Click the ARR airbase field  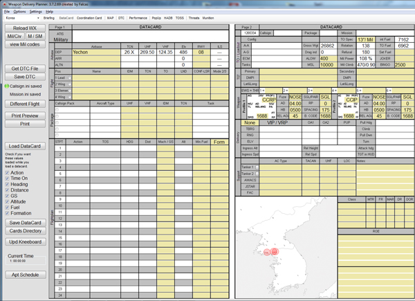point(96,59)
